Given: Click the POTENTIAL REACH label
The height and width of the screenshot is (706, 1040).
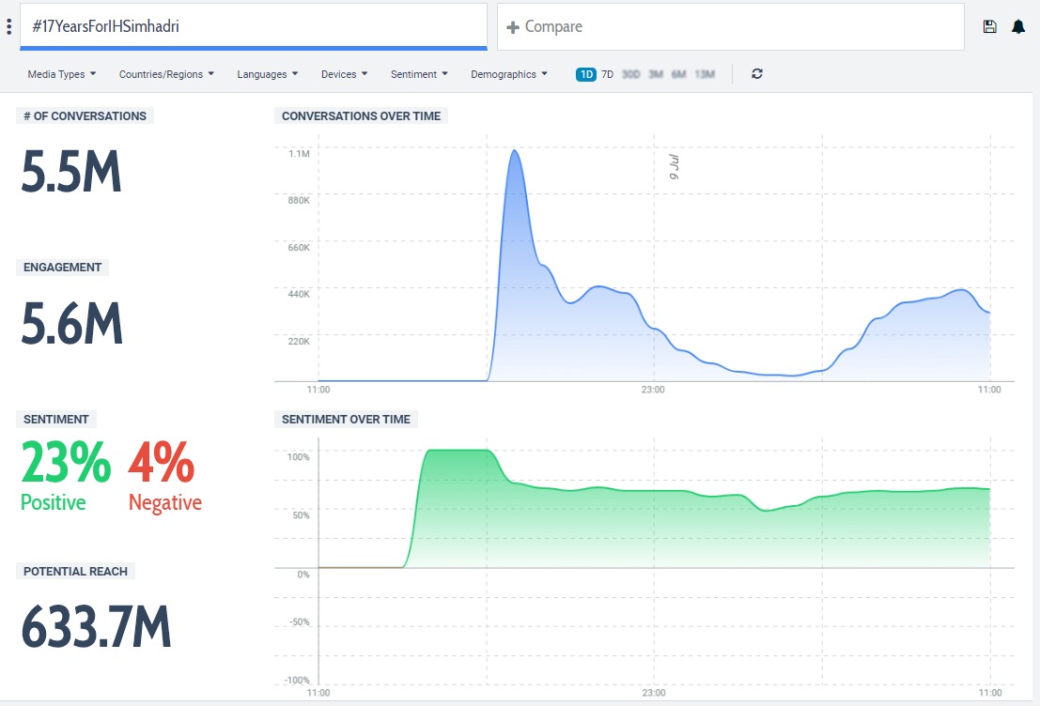Looking at the screenshot, I should click(75, 572).
